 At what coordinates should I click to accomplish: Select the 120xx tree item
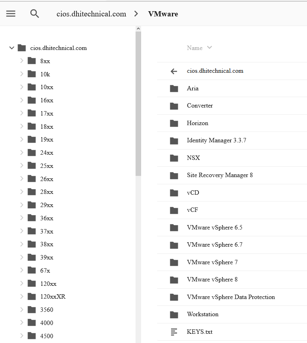(x=48, y=284)
